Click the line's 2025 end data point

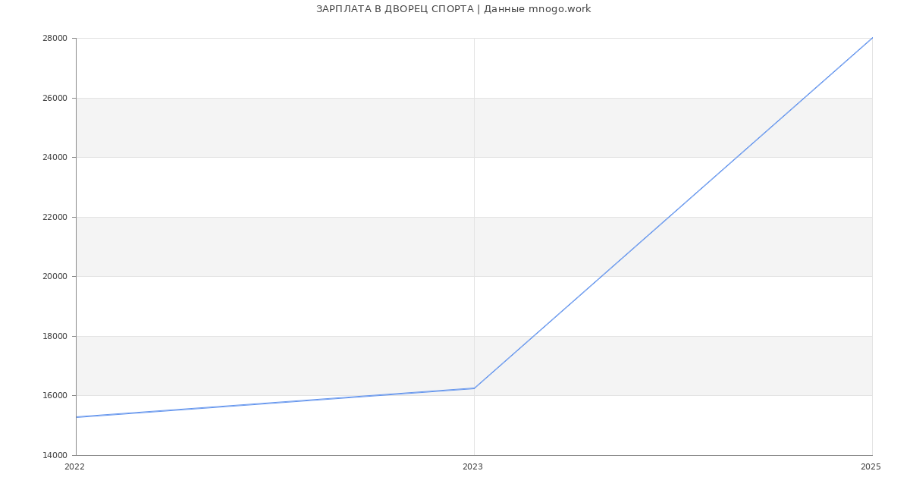point(872,38)
